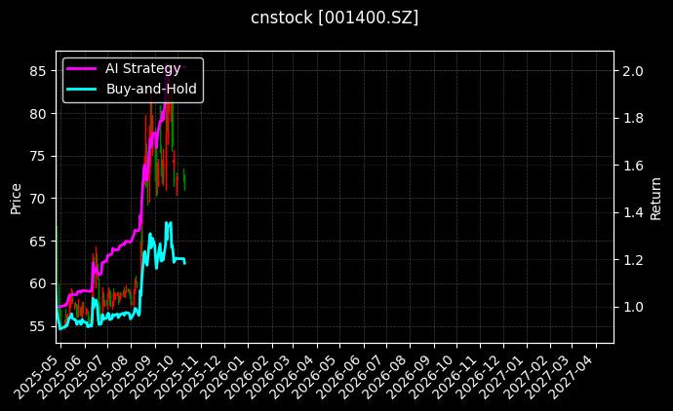Click the 1.8 tick on Return axis
Image resolution: width=673 pixels, height=411 pixels.
click(632, 118)
